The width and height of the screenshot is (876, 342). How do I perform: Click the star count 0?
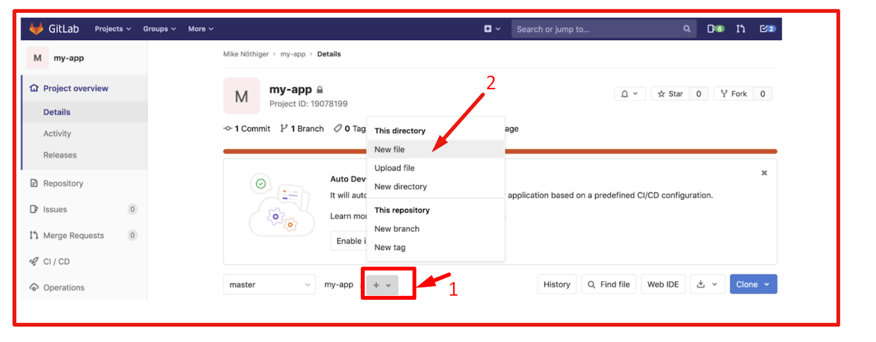pos(699,94)
